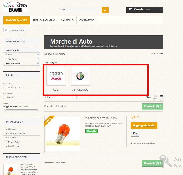
Task: Open the Ordina sort dropdown
Action: pyautogui.click(x=64, y=97)
